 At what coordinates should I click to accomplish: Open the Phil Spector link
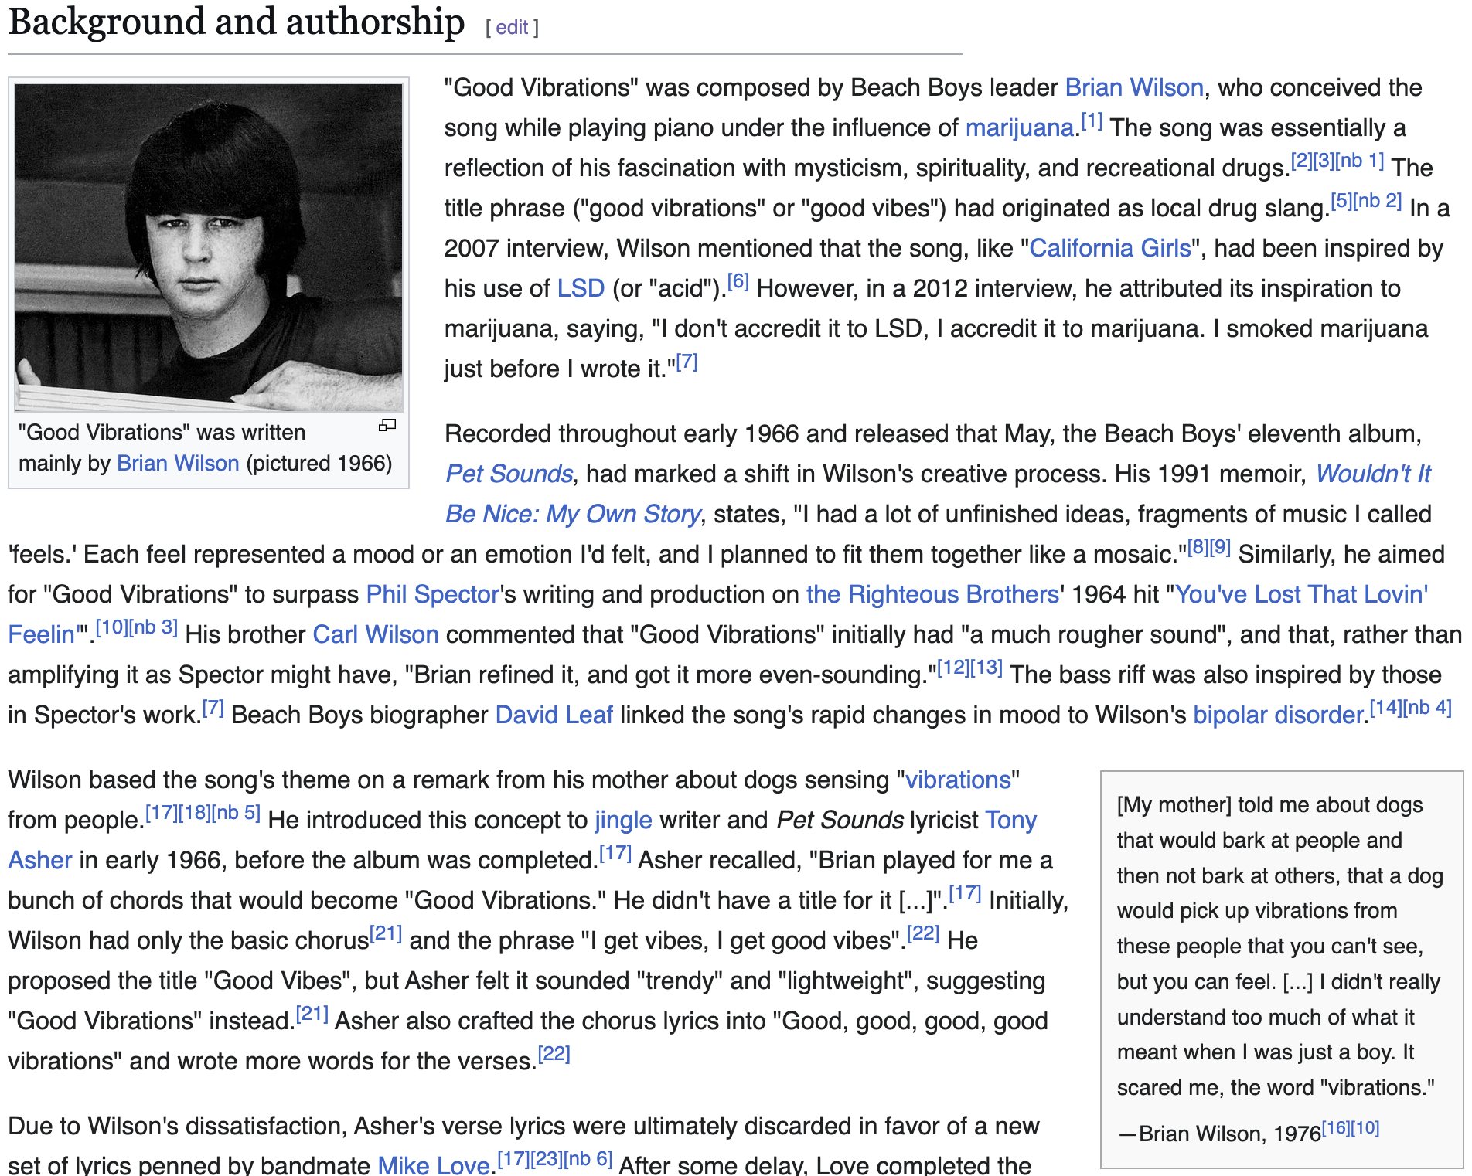[431, 594]
